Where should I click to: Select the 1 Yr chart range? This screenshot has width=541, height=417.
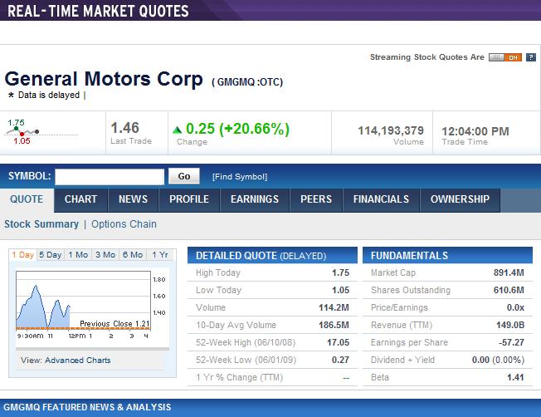pyautogui.click(x=160, y=255)
